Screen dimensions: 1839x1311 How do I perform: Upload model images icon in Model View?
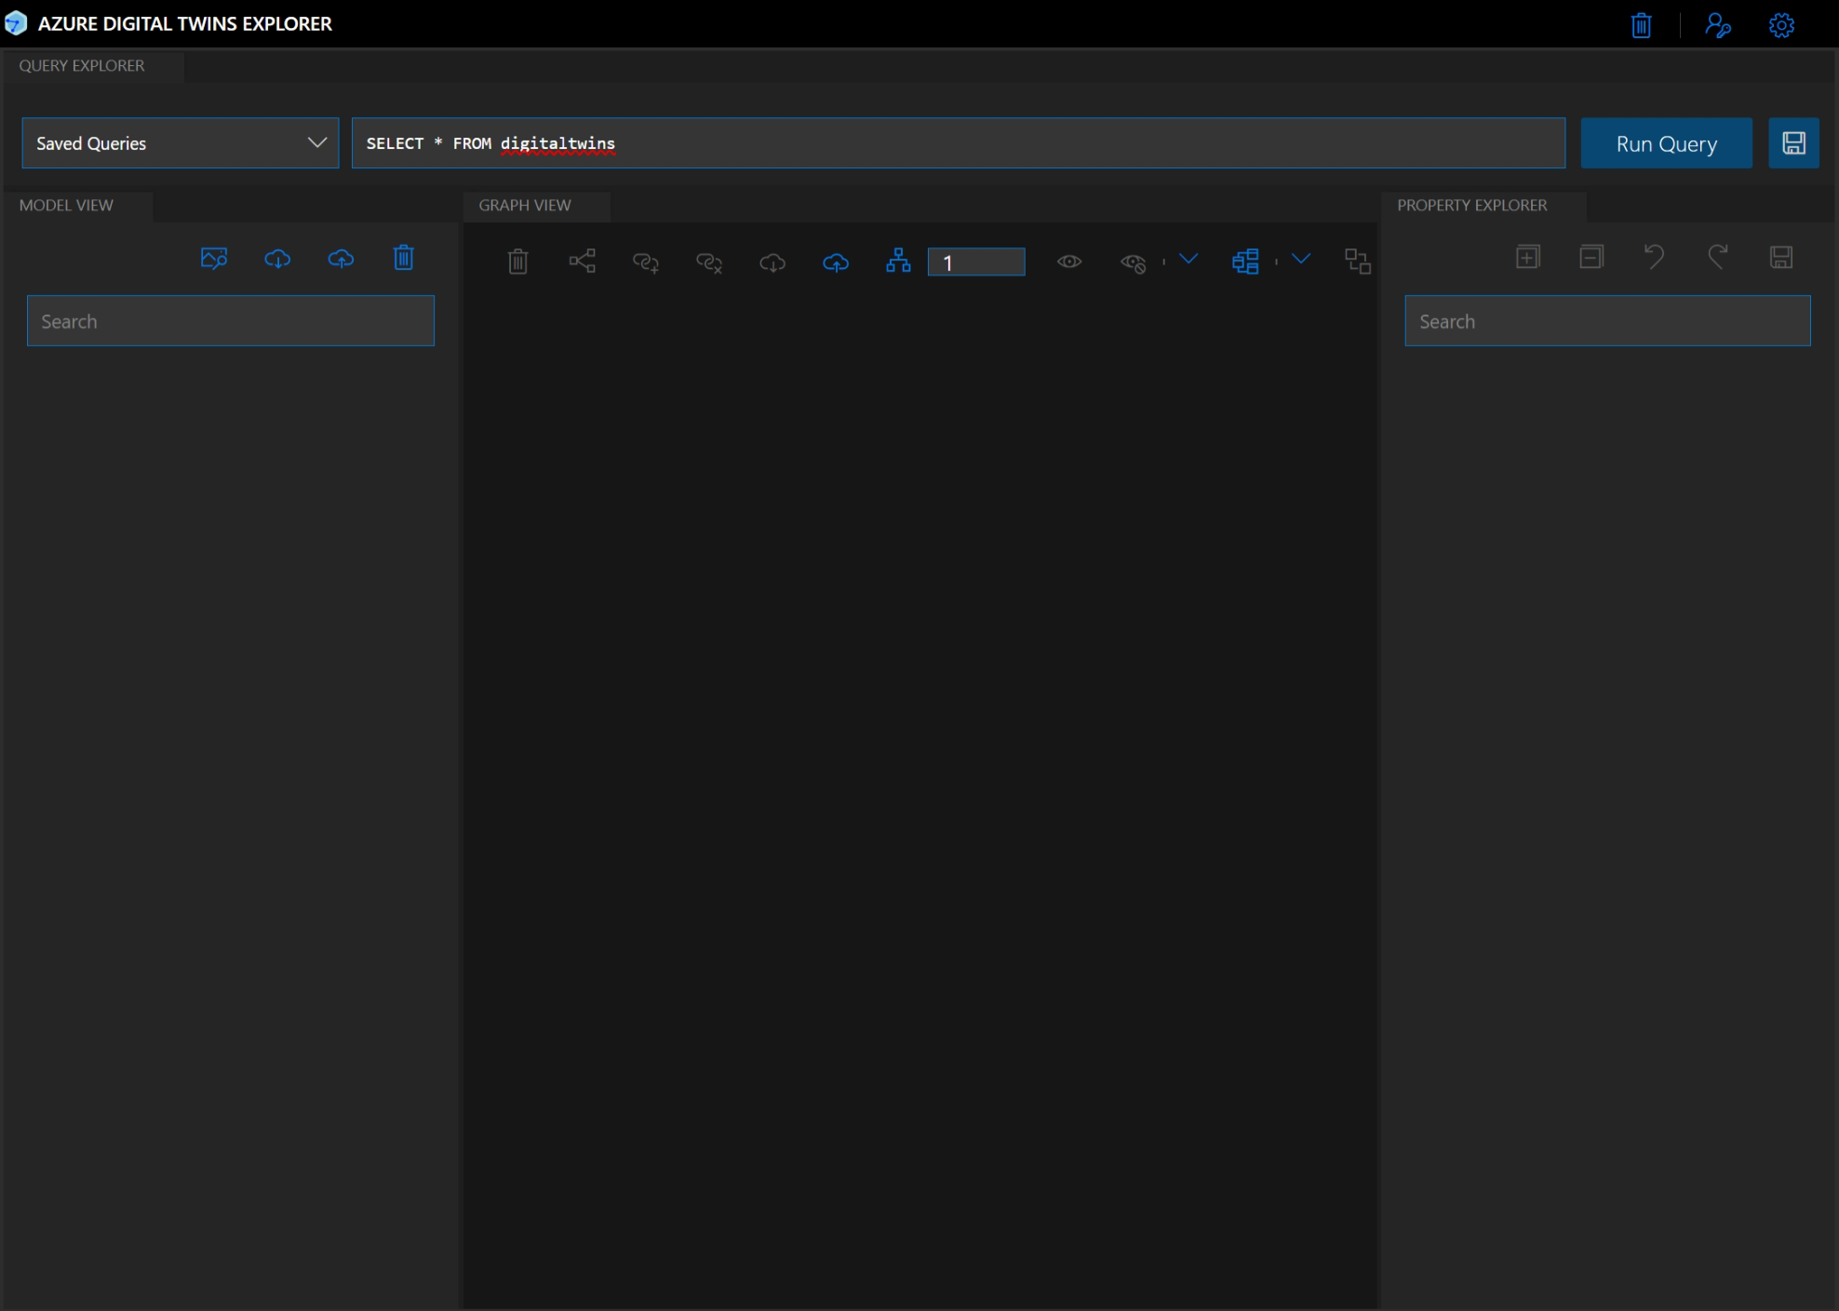pos(214,259)
